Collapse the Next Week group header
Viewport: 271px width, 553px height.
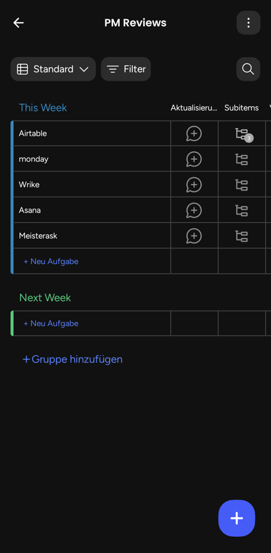45,298
